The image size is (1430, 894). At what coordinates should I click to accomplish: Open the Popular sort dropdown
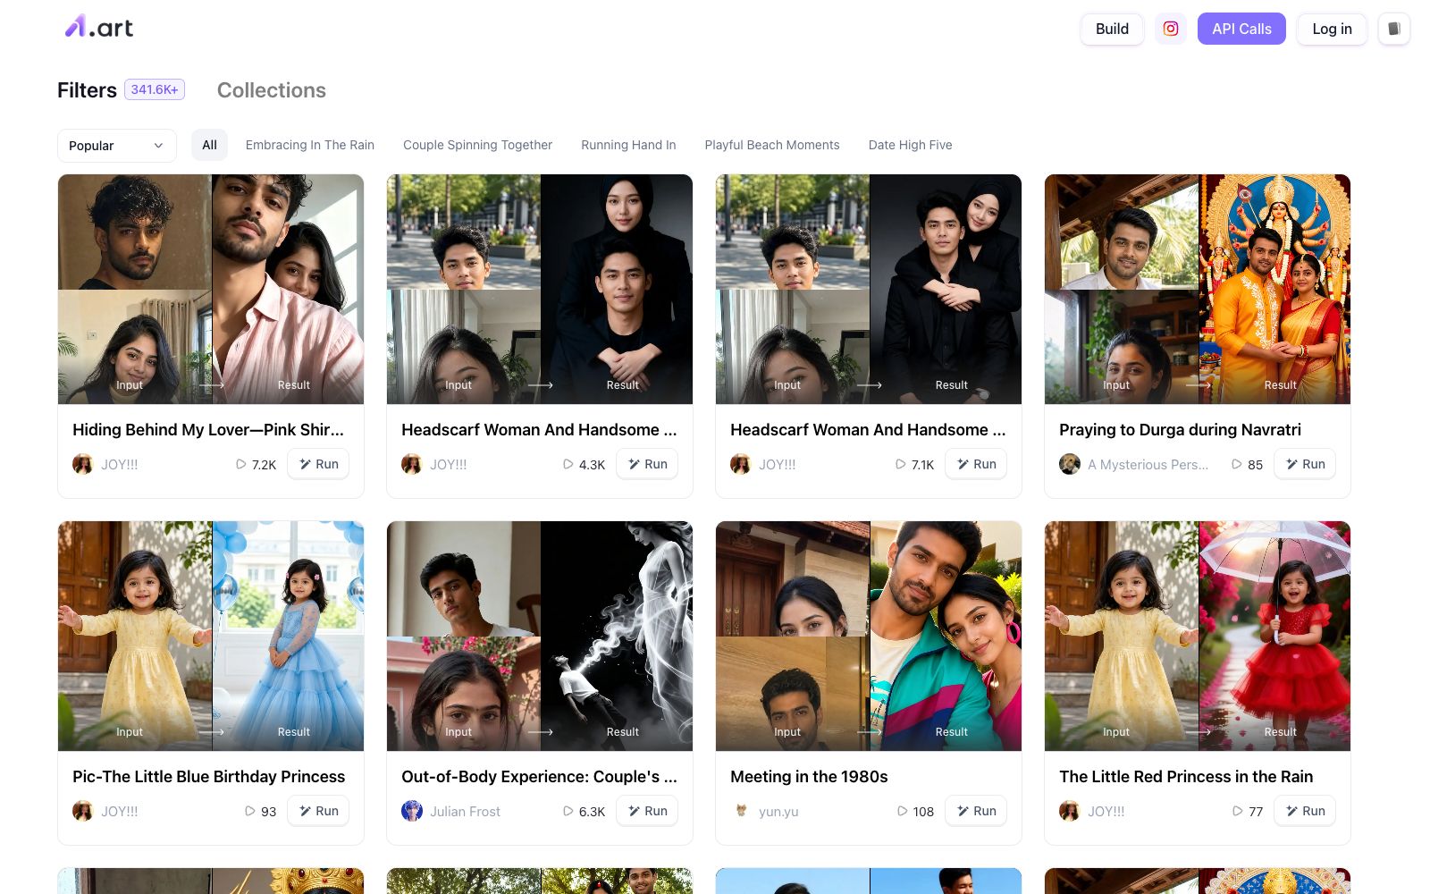116,146
